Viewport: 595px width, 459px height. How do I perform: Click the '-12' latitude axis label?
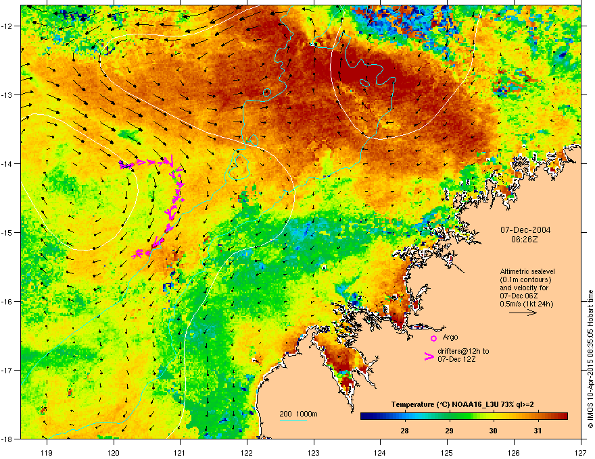[x=7, y=26]
